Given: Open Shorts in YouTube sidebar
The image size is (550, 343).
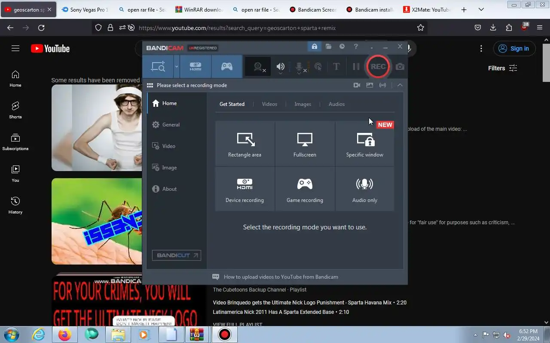Looking at the screenshot, I should (x=15, y=110).
